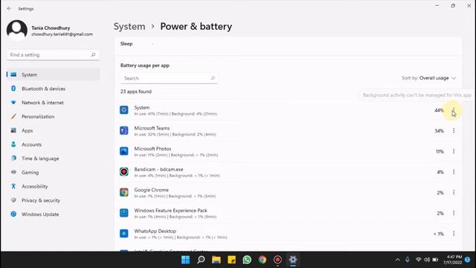Open more options for WhatsApp Desktop row
The height and width of the screenshot is (268, 476).
click(x=454, y=234)
